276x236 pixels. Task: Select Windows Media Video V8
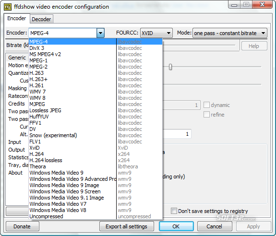pyautogui.click(x=95, y=210)
